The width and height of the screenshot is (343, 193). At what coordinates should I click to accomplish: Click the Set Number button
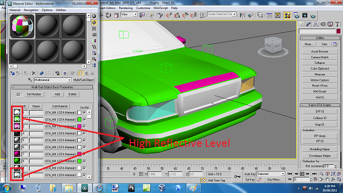34,94
